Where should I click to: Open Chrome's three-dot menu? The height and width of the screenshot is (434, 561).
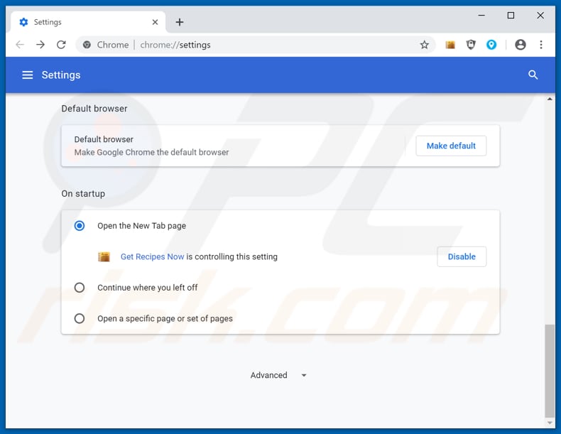(541, 45)
